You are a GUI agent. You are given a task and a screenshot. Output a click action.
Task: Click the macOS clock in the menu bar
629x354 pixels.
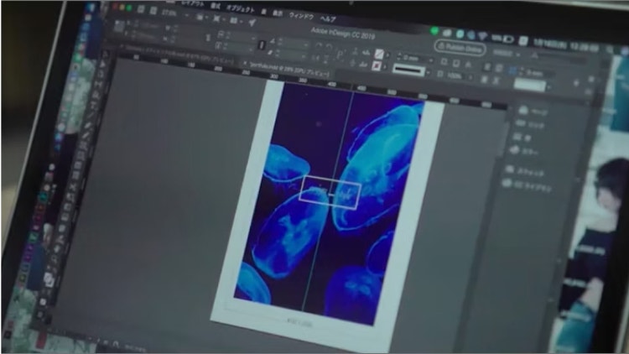click(x=565, y=44)
